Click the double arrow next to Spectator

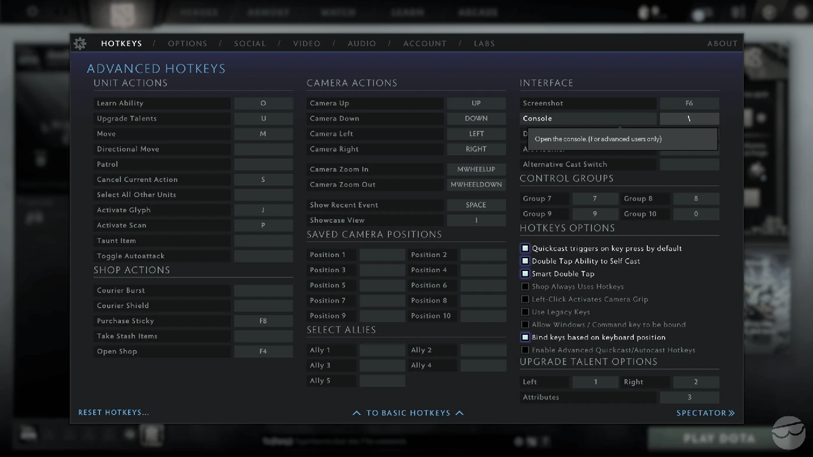click(x=732, y=413)
